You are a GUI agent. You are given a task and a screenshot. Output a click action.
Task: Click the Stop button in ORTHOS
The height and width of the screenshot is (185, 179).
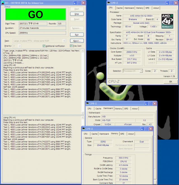pos(77,14)
